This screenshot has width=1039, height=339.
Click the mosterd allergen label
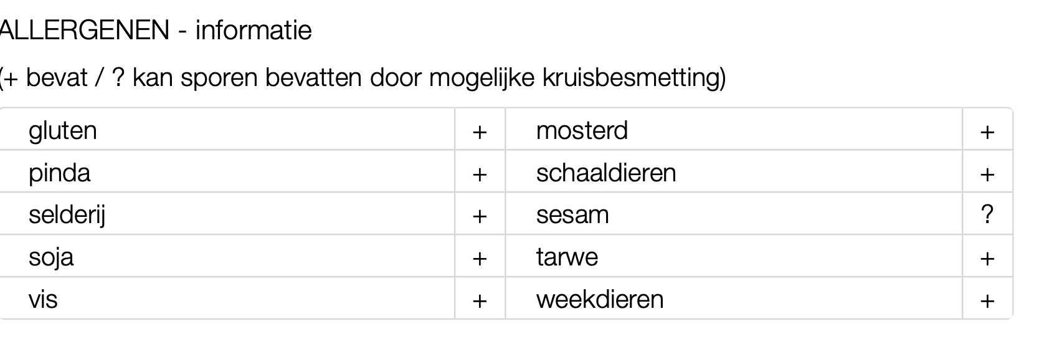coord(582,131)
